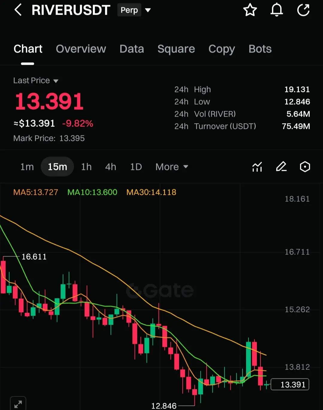Tap the 13.812 price axis label
The image size is (323, 410).
pyautogui.click(x=297, y=367)
